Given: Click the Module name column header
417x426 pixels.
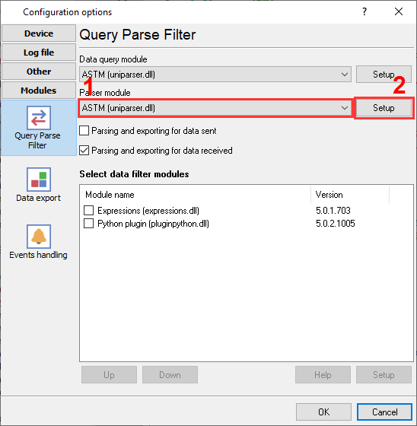Looking at the screenshot, I should [195, 195].
